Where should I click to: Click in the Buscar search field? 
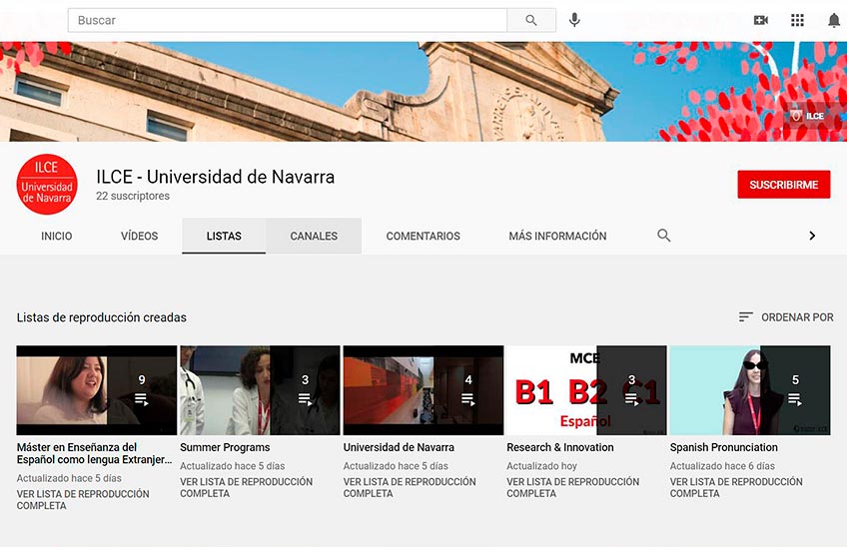pos(290,20)
